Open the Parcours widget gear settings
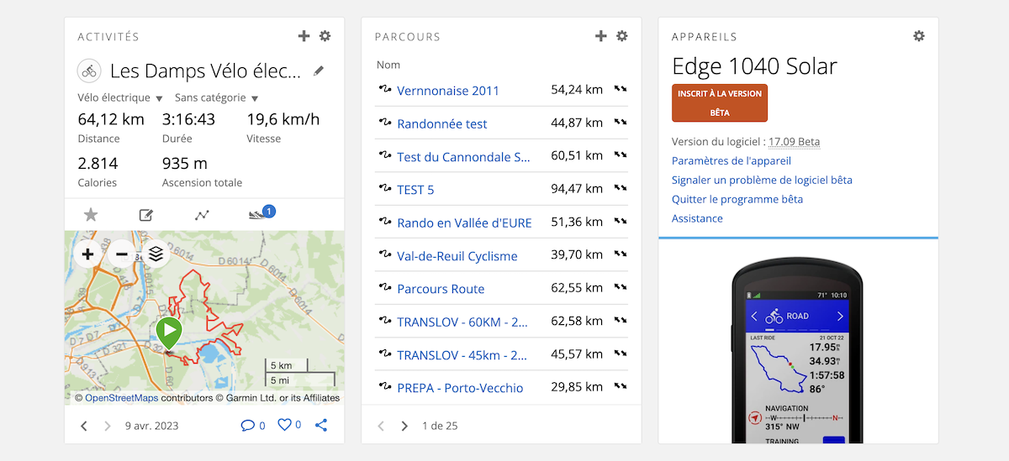Screen dimensions: 1009x461 622,36
